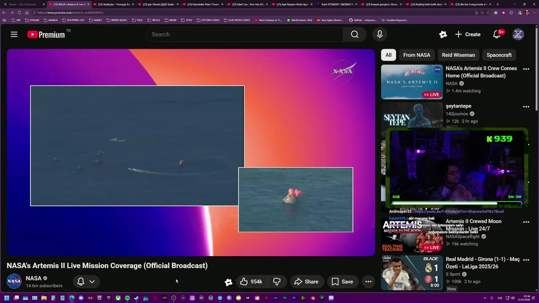This screenshot has width=539, height=303.
Task: Open GitHub bookmark in bookmarks bar
Action: (x=363, y=20)
